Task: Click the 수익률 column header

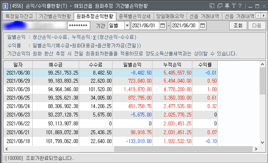Action: (x=205, y=65)
